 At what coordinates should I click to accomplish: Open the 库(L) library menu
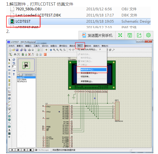(x=80, y=46)
